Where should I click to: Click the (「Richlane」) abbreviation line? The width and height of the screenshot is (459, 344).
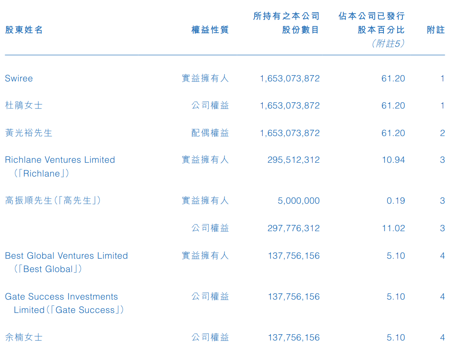coord(41,173)
